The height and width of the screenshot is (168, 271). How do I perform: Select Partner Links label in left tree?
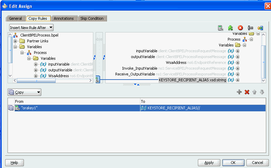[x=38, y=41]
